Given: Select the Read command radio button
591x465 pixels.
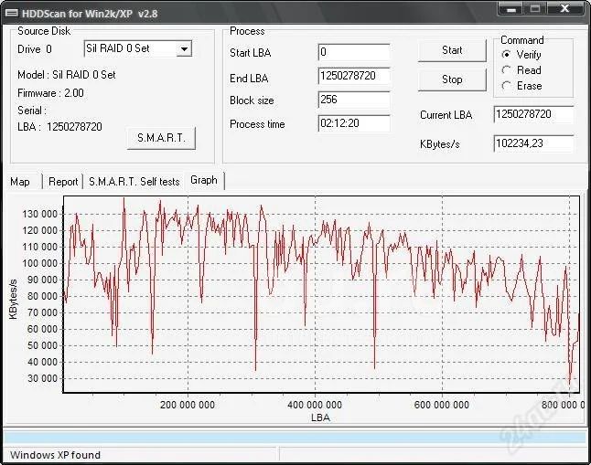Looking at the screenshot, I should click(x=506, y=70).
